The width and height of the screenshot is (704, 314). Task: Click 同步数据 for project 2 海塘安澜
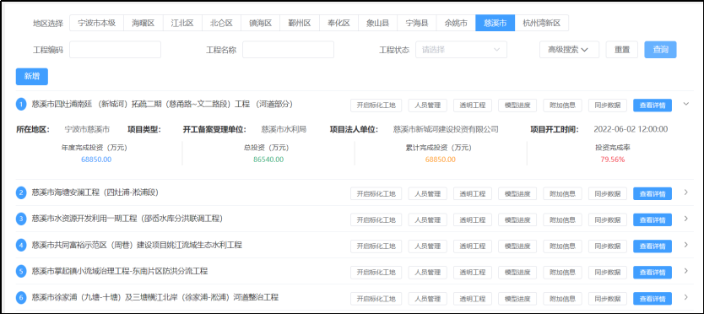(x=608, y=193)
